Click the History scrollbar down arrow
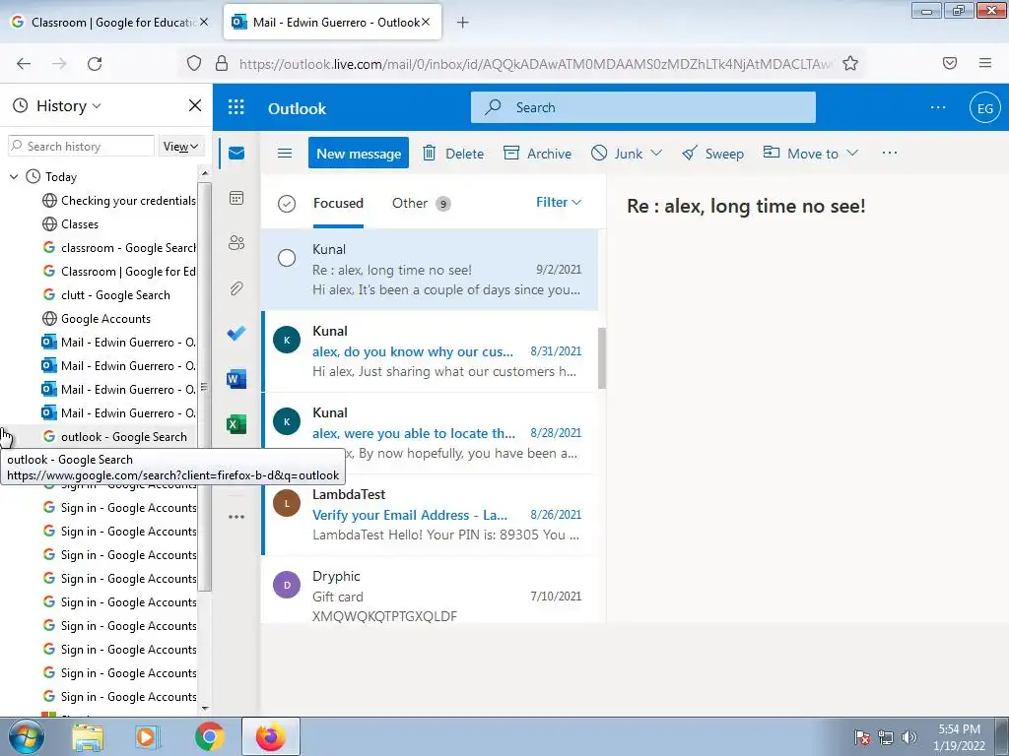The image size is (1009, 756). [x=205, y=709]
